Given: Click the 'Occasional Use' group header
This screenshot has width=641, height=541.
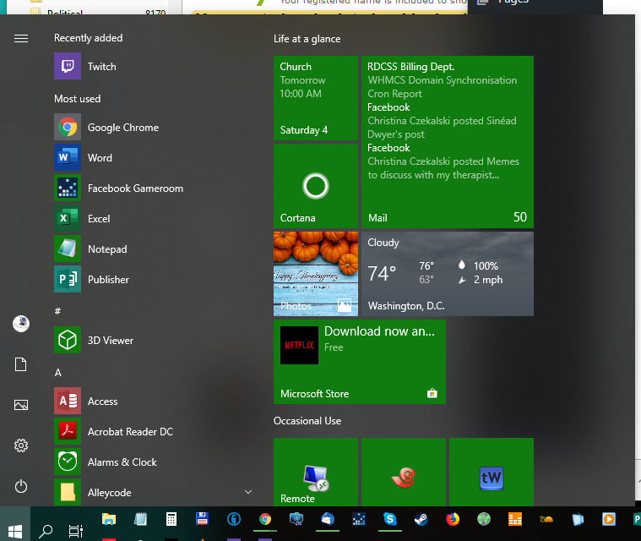Looking at the screenshot, I should pos(307,421).
